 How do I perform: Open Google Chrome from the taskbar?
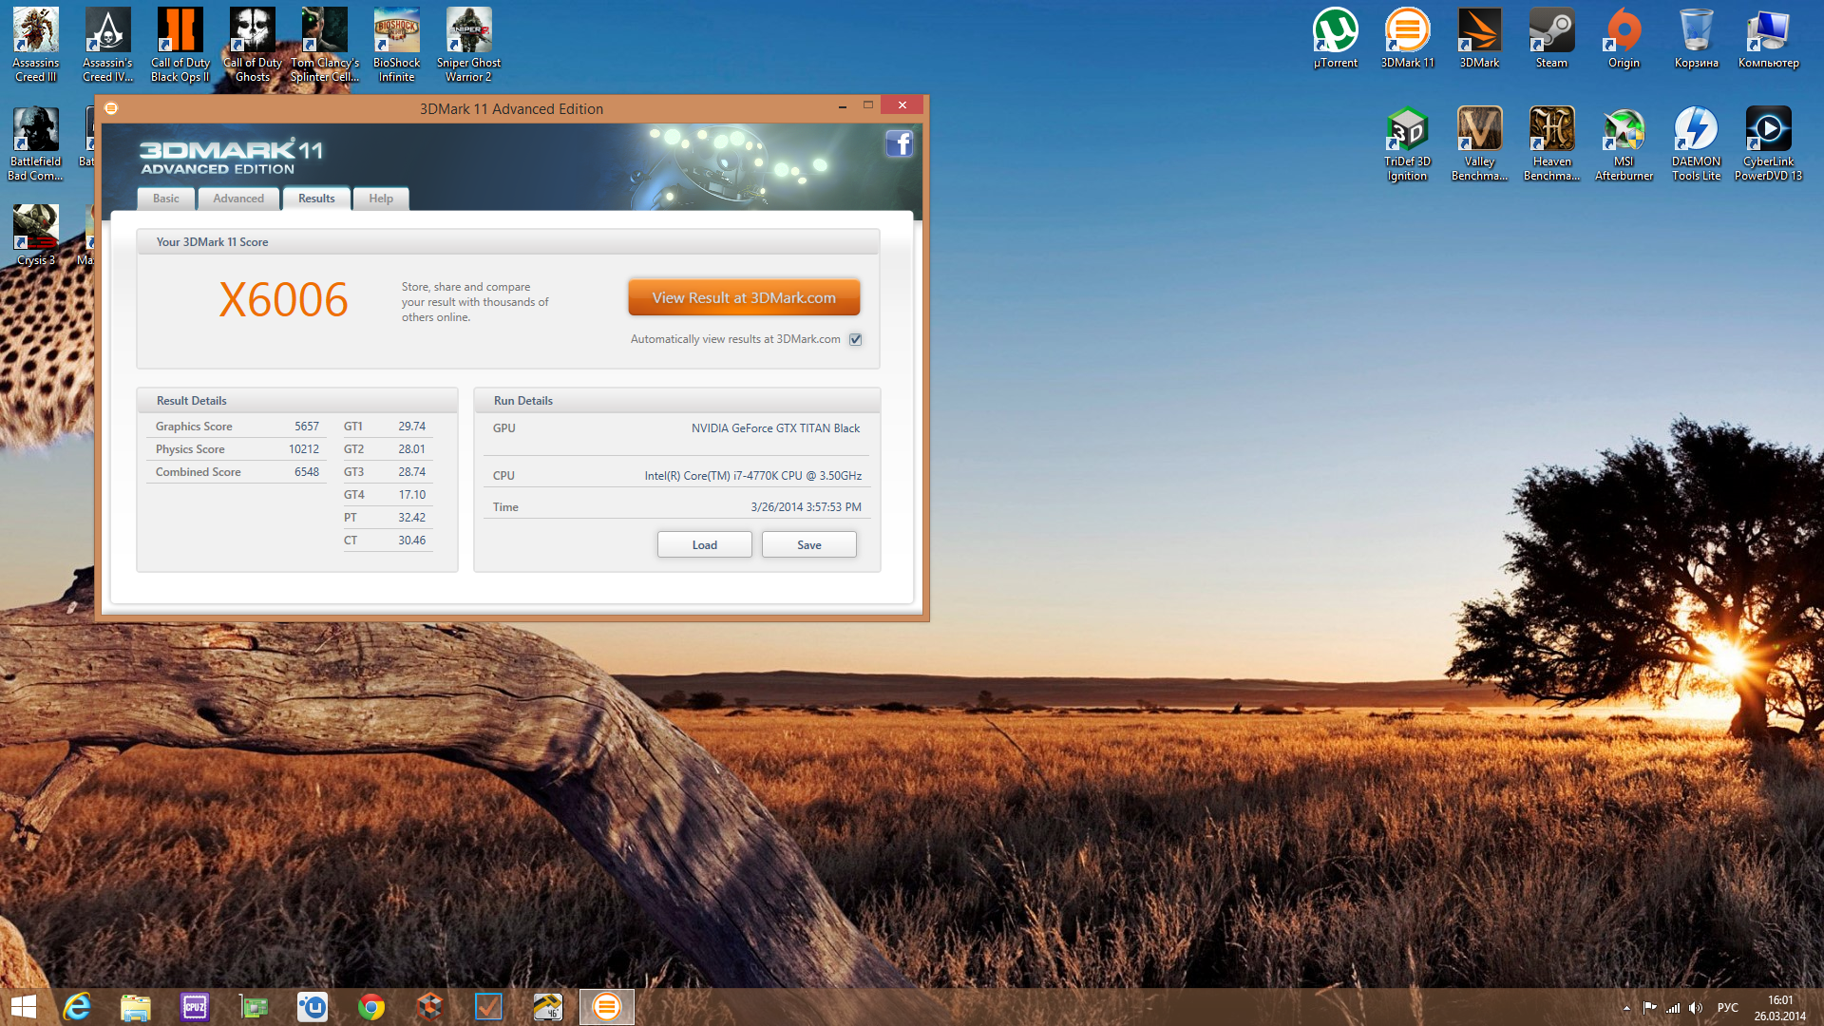click(x=371, y=1007)
